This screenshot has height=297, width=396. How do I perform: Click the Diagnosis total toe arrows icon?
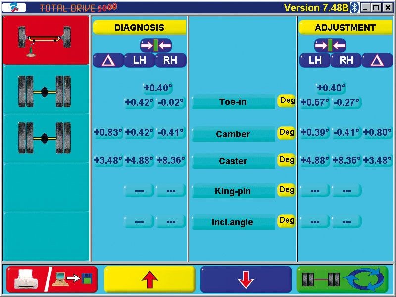(x=155, y=46)
